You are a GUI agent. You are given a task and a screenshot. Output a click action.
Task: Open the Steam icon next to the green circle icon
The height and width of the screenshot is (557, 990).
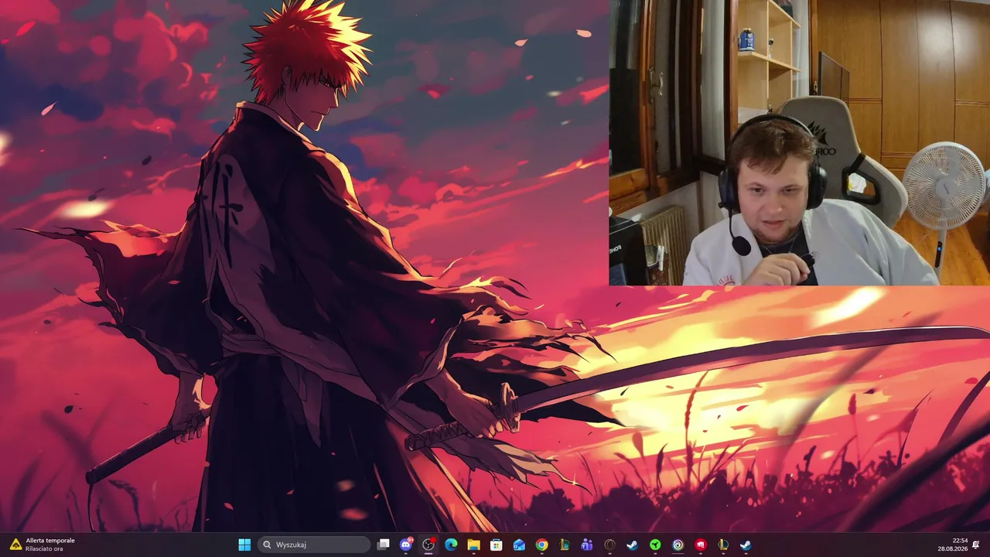tap(632, 545)
